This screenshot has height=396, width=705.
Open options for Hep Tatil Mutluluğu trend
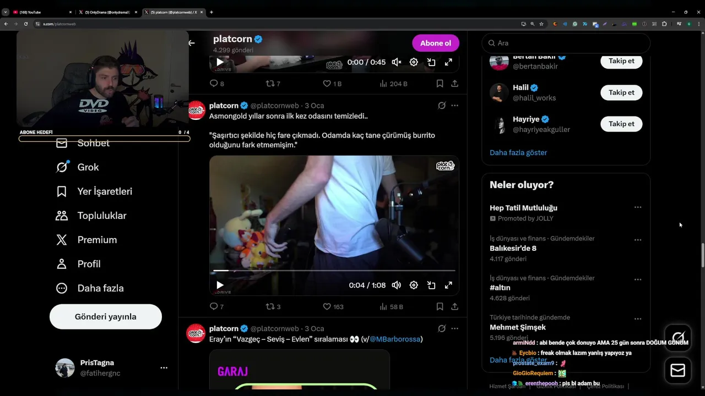[637, 207]
